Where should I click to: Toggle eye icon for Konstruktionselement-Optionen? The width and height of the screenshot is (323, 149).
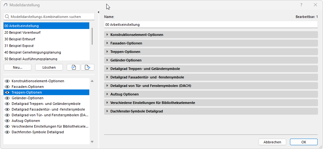pyautogui.click(x=8, y=81)
